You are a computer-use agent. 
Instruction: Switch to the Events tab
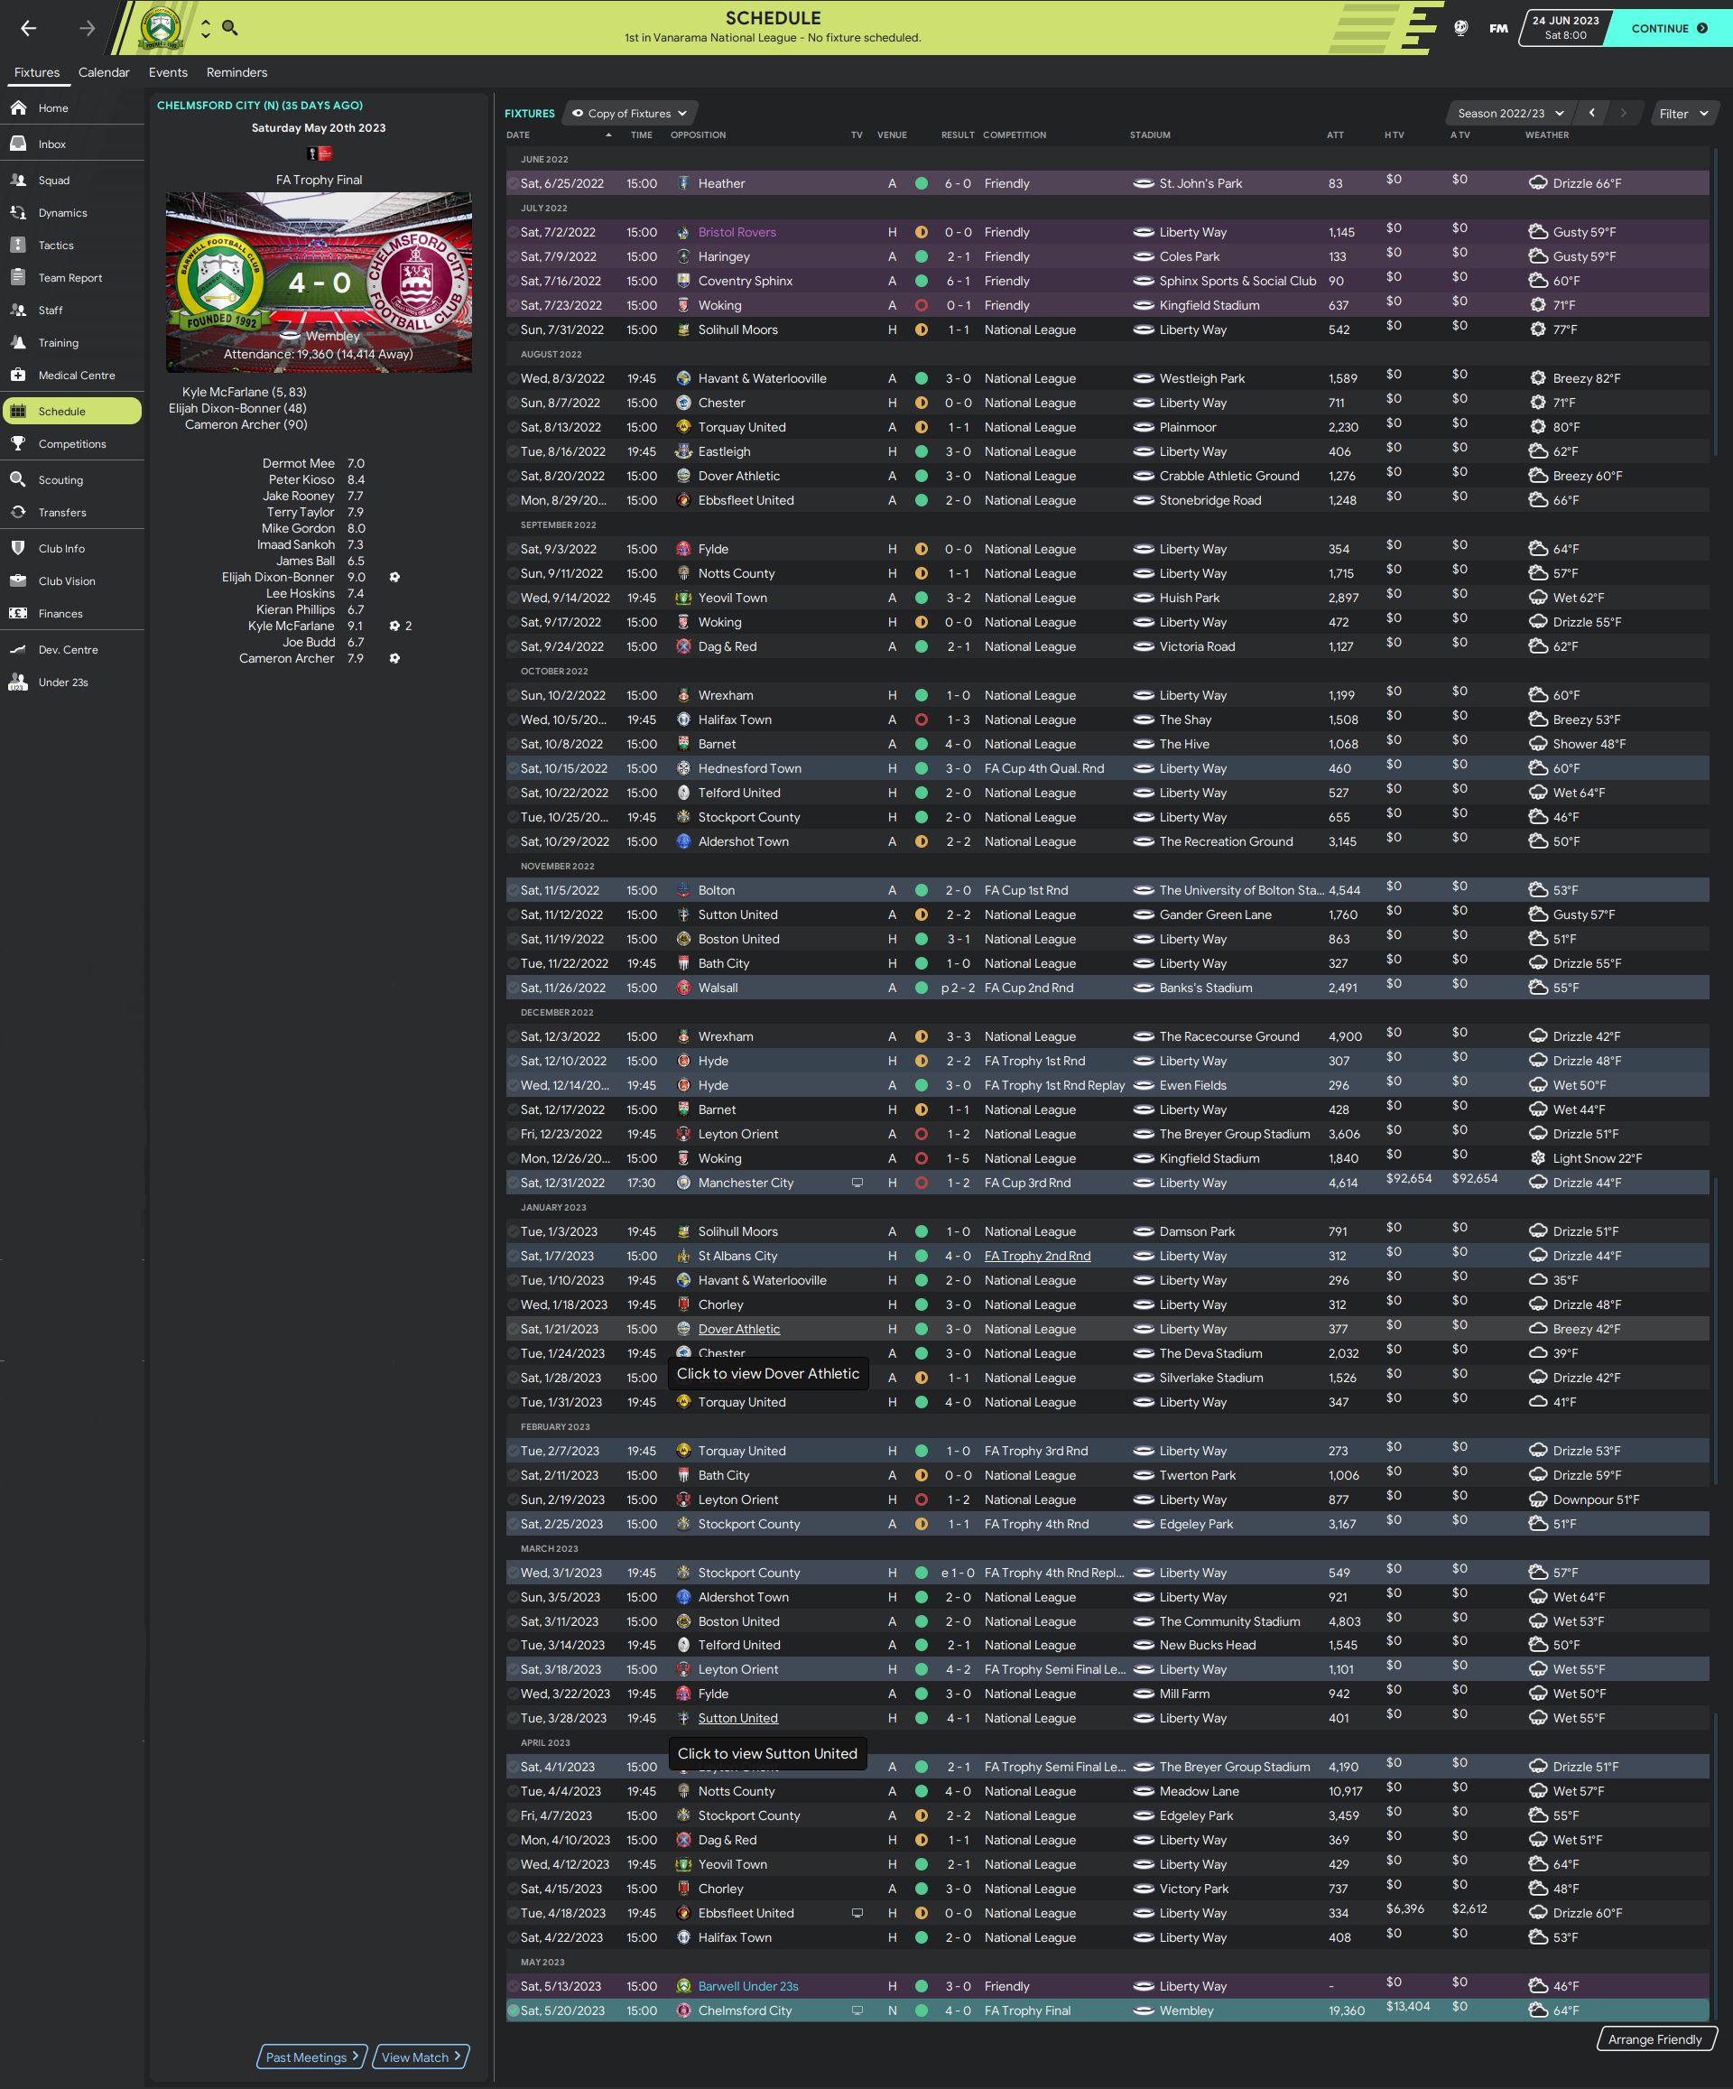(168, 72)
